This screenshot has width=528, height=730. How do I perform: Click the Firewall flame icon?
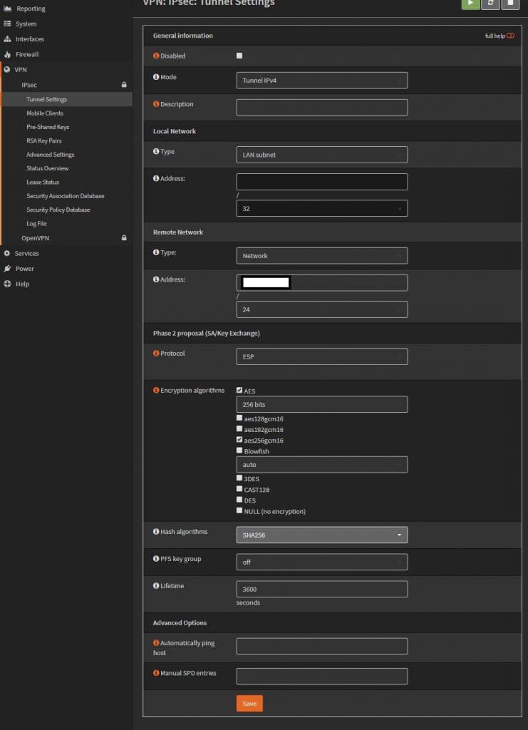pos(7,54)
